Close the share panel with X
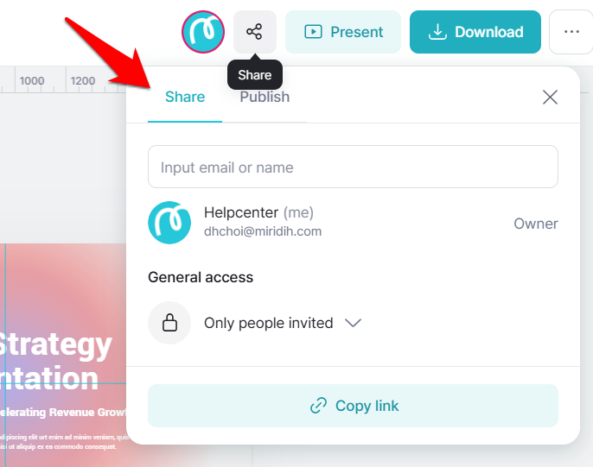This screenshot has height=467, width=593. [550, 97]
